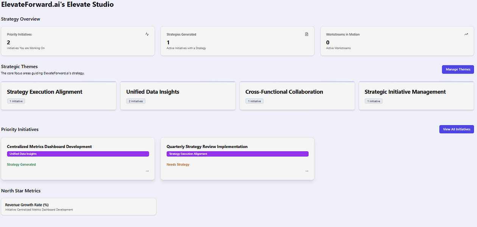Click the 'Active Workstreams' caption

[338, 48]
